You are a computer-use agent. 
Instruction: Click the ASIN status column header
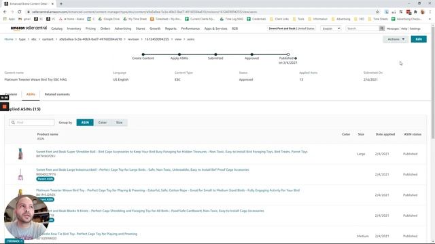point(413,134)
